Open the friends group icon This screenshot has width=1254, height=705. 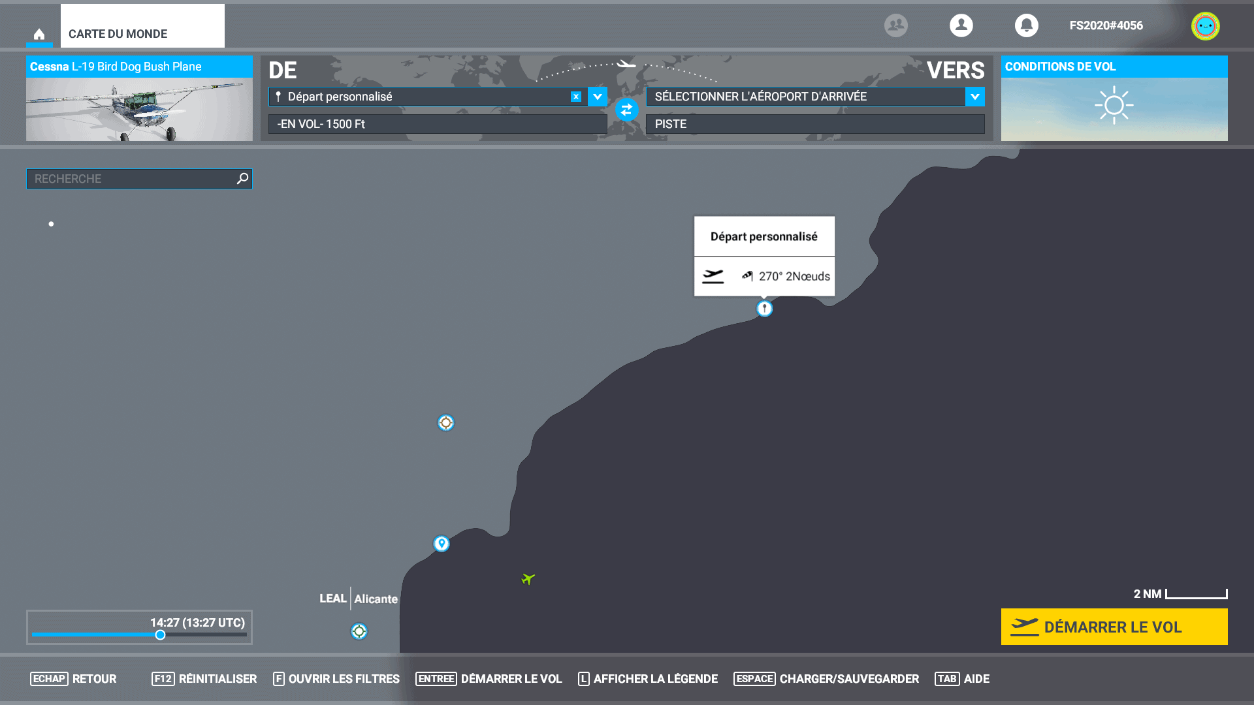pyautogui.click(x=895, y=25)
